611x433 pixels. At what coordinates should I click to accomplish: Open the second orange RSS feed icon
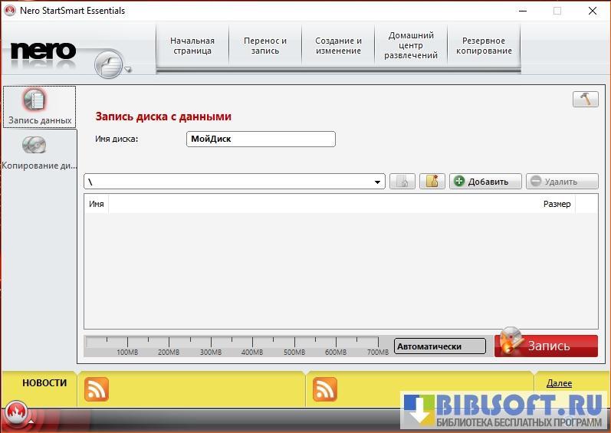click(325, 389)
